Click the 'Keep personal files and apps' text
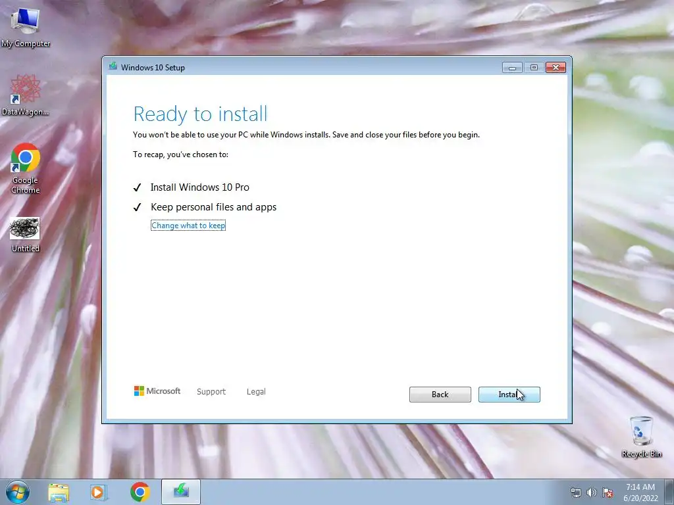The width and height of the screenshot is (674, 505). pyautogui.click(x=214, y=207)
